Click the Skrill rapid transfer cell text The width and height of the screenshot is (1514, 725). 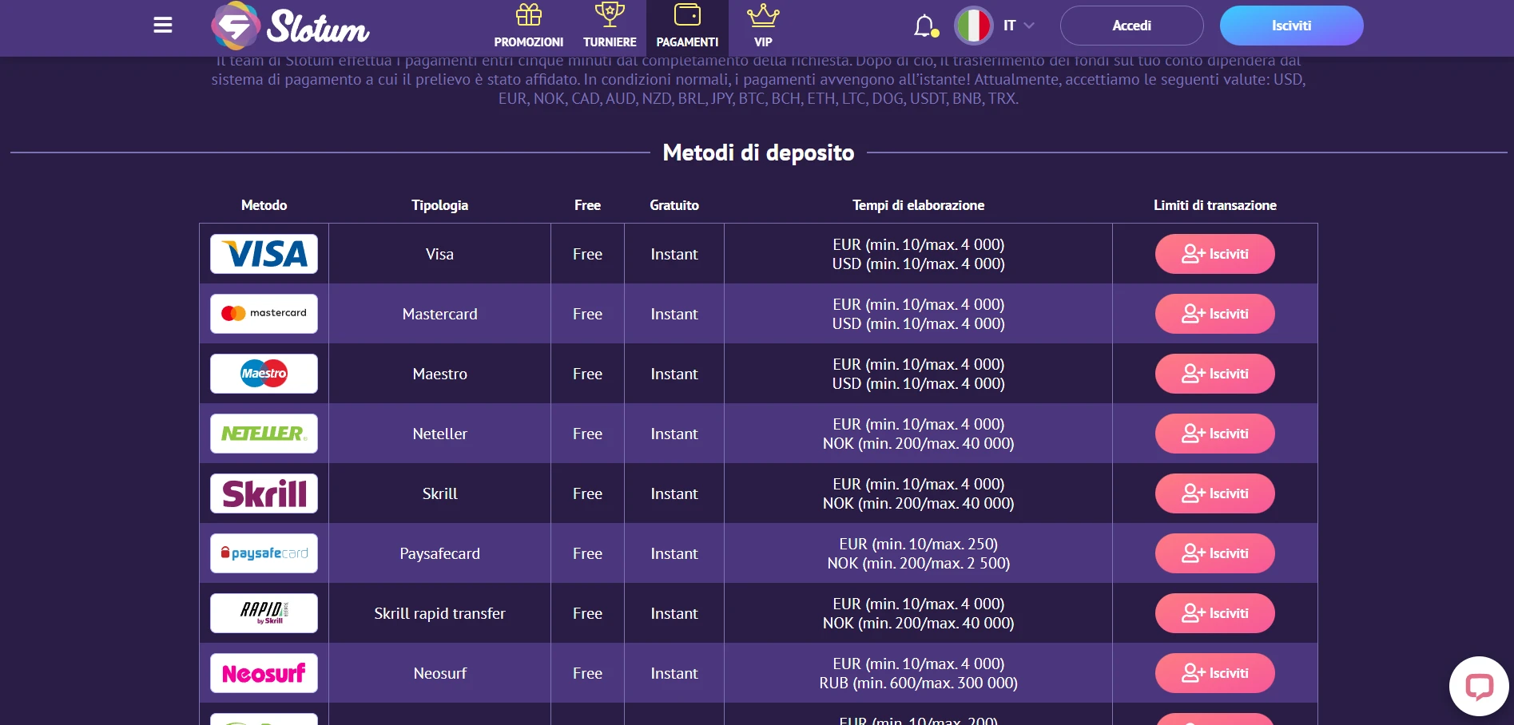pos(439,613)
